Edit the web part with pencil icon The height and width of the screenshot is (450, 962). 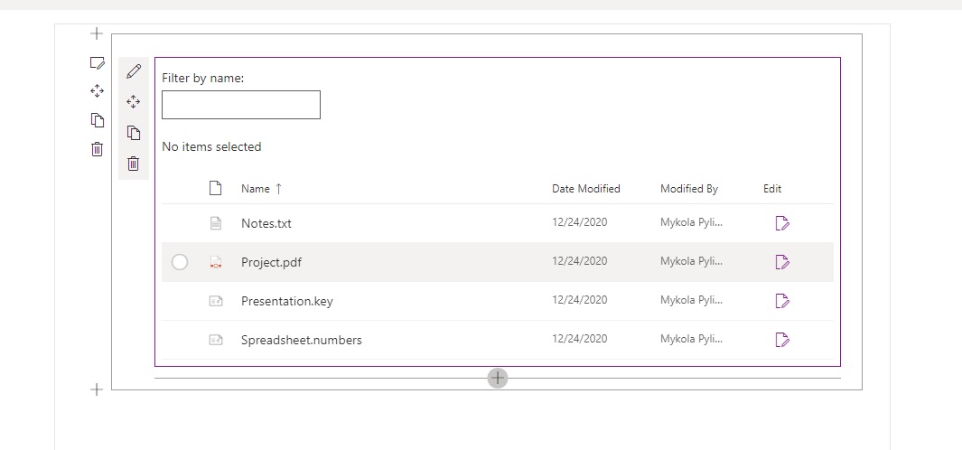134,71
